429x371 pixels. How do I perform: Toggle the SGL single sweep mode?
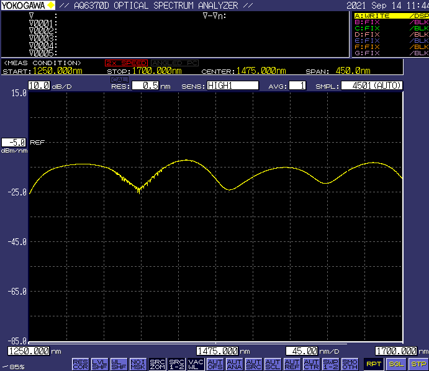[x=395, y=364]
